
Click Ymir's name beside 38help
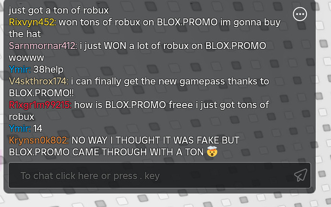[20, 69]
